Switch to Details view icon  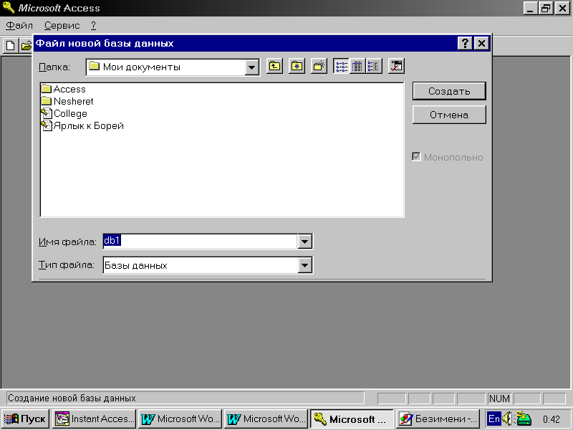click(x=357, y=67)
